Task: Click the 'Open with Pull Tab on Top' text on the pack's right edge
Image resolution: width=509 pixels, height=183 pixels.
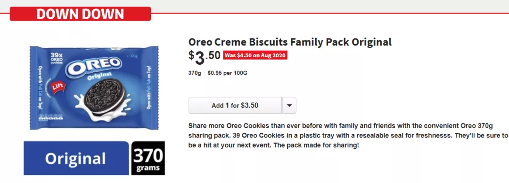Action: pyautogui.click(x=149, y=88)
